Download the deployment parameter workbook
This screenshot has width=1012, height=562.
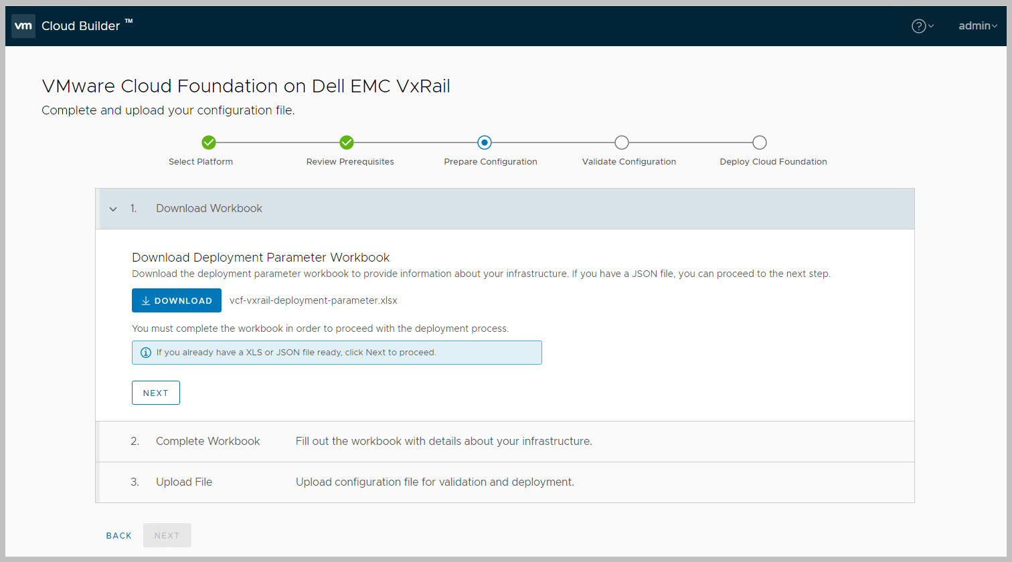click(177, 301)
